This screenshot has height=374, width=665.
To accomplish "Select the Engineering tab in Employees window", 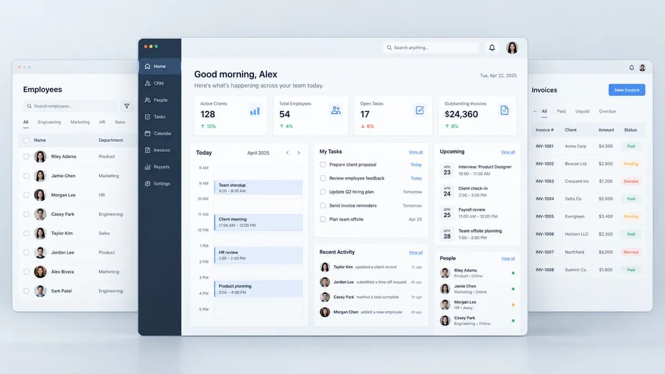I will coord(49,122).
